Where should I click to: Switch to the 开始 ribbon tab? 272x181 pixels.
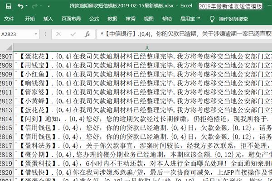[x=30, y=19]
